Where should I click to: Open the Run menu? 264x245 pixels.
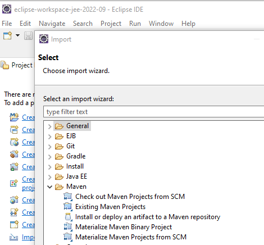[x=135, y=24]
